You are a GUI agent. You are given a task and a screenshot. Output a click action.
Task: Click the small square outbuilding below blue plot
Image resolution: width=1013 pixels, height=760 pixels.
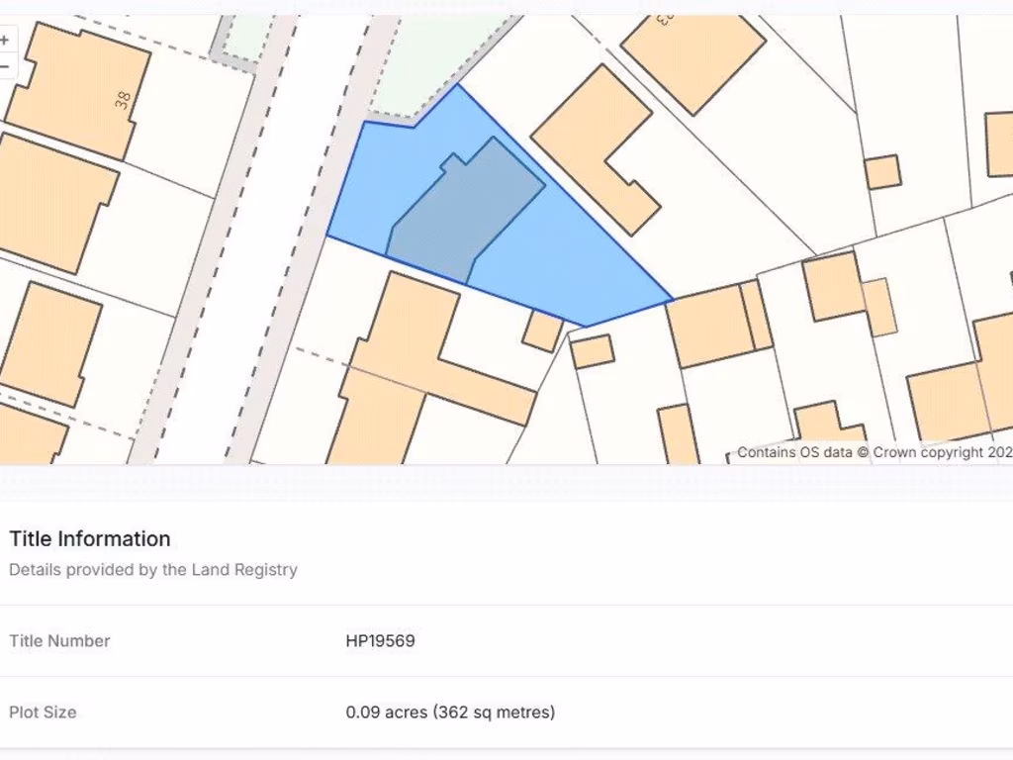click(542, 331)
